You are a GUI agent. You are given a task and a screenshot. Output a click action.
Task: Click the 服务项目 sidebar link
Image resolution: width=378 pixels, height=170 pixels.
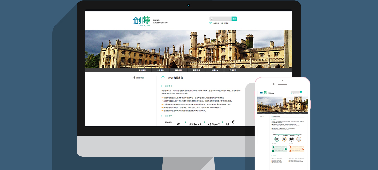140,78
